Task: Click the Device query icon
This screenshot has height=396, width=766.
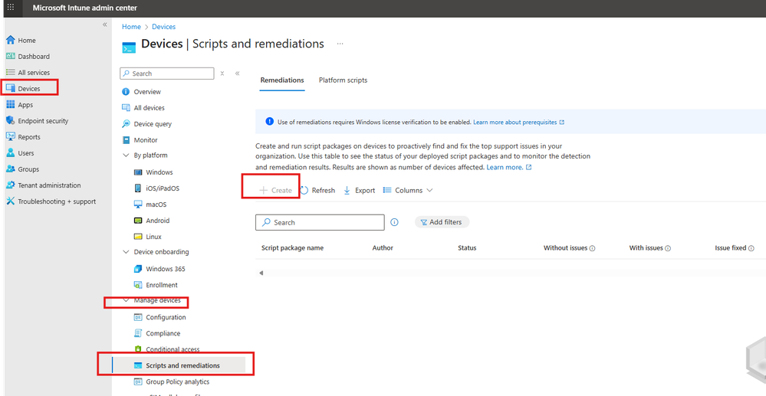Action: [x=126, y=123]
